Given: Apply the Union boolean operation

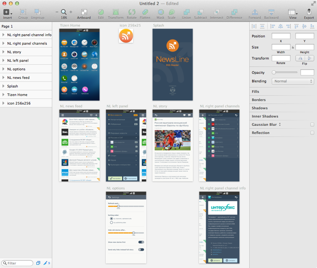Looking at the screenshot, I should (186, 13).
